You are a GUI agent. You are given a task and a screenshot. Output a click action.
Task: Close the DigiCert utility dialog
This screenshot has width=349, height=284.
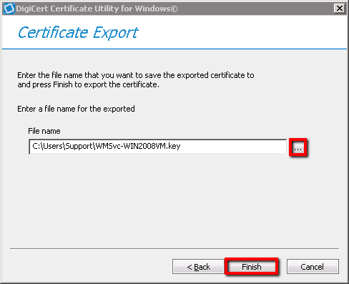340,9
